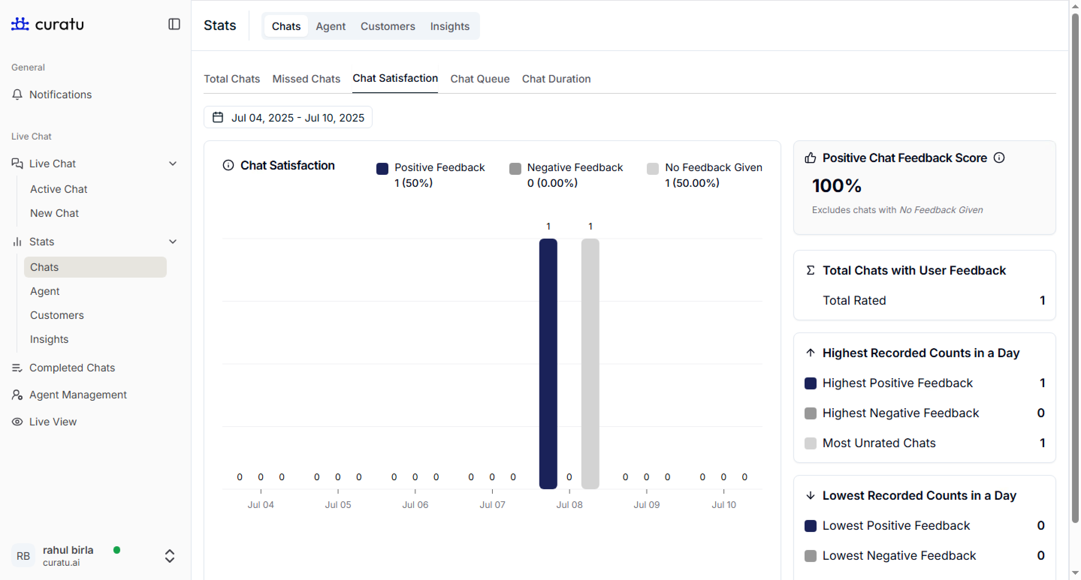The height and width of the screenshot is (580, 1081).
Task: Switch to the Chat Queue tab
Action: tap(480, 79)
